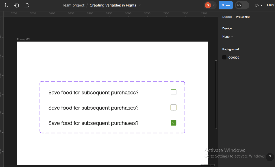
Task: Switch to the Prototype tab
Action: [x=243, y=17]
